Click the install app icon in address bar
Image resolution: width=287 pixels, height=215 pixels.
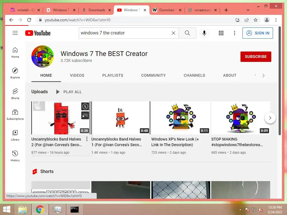[237, 20]
